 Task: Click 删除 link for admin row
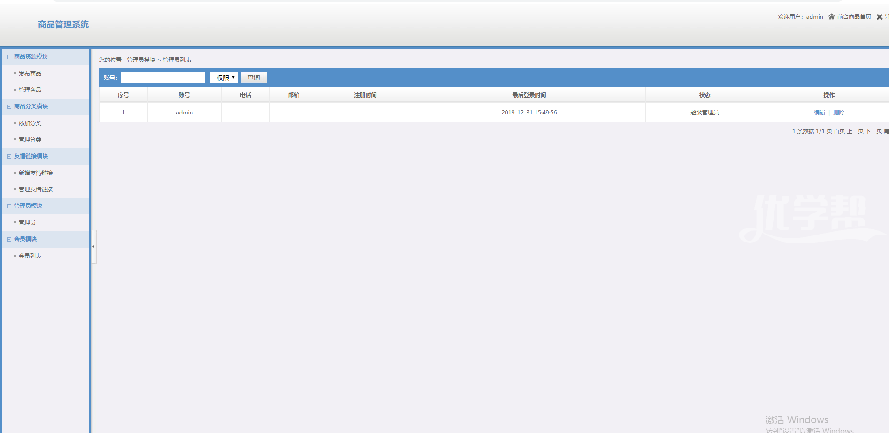[x=839, y=113]
